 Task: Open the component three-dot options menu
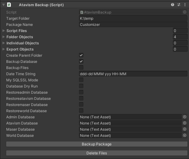[x=185, y=5]
